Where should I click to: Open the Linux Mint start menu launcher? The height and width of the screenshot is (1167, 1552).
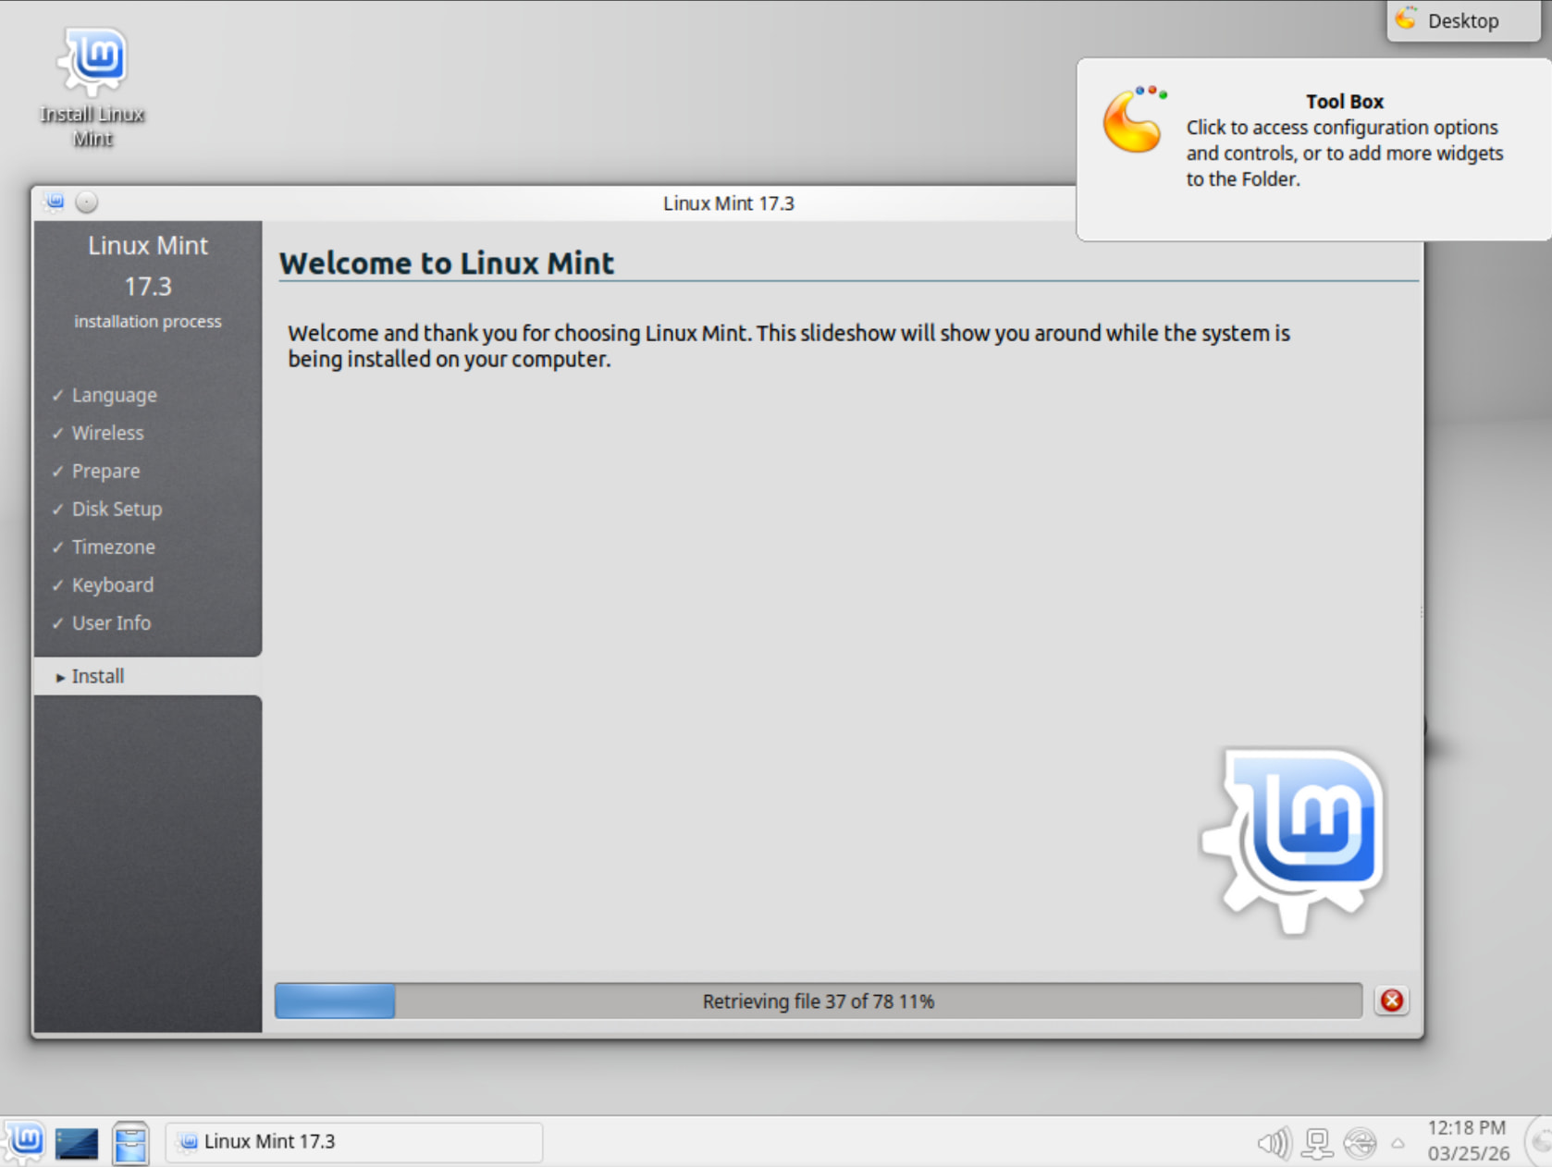[x=24, y=1140]
